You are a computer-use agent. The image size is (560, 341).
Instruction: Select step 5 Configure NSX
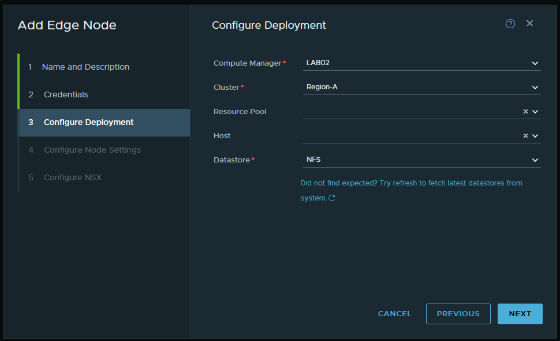(x=72, y=177)
